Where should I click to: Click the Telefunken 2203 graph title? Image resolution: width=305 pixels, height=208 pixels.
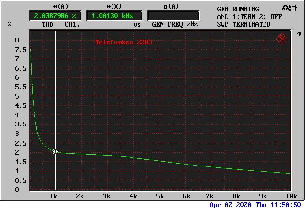click(124, 42)
